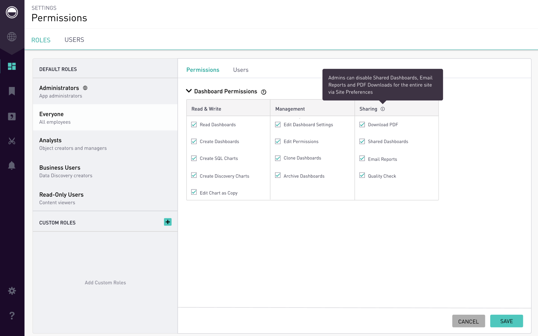Select the Business Users role
Screen dimensions: 538x336
tap(105, 171)
